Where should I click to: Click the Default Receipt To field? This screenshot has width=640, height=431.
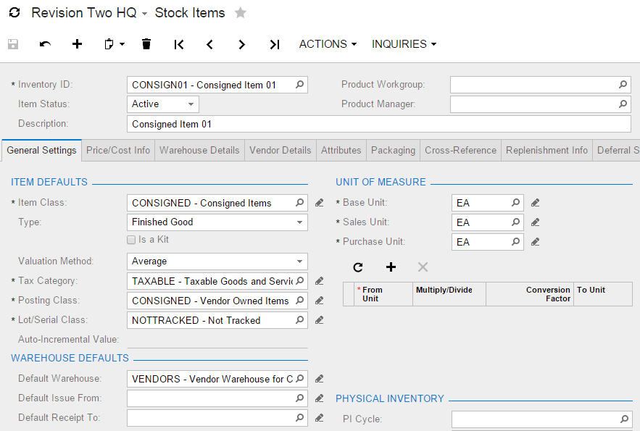pyautogui.click(x=217, y=417)
